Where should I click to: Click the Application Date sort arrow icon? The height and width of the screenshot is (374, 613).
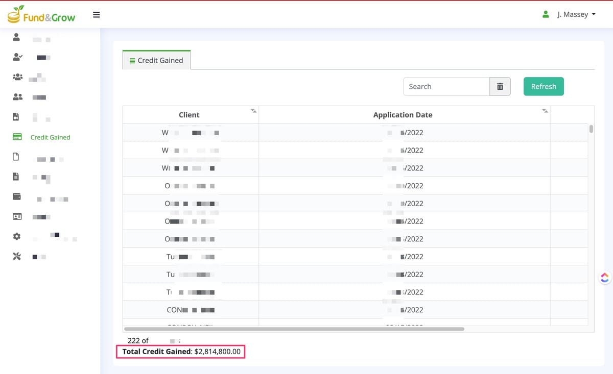pyautogui.click(x=545, y=111)
